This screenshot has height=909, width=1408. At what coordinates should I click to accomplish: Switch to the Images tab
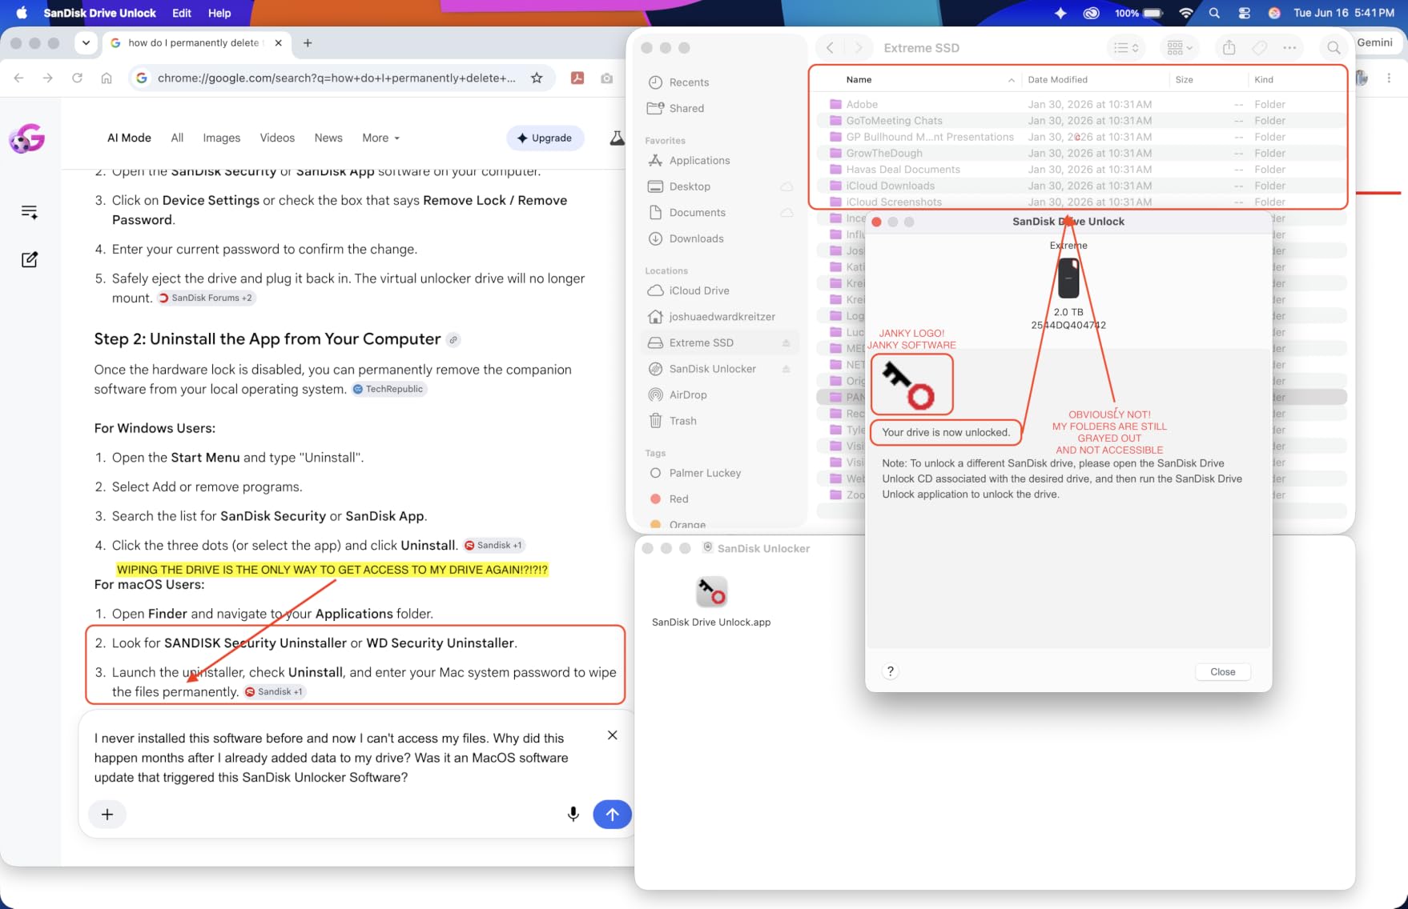coord(222,138)
